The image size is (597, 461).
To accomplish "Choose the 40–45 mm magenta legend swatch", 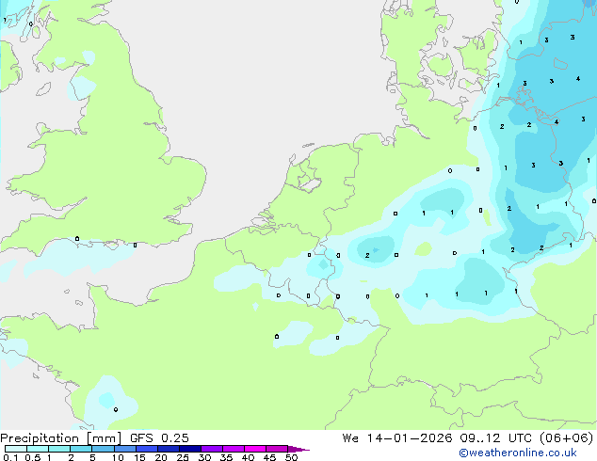I will (x=255, y=449).
